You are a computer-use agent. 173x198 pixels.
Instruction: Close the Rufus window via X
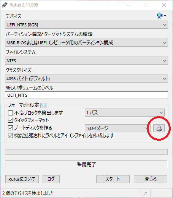pos(164,5)
